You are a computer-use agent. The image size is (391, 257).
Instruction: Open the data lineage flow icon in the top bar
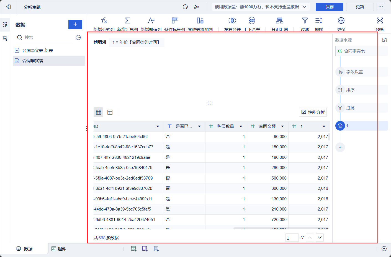[196, 7]
